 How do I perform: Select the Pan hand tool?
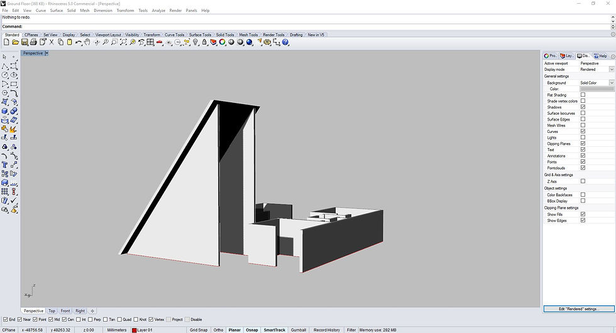(x=87, y=42)
